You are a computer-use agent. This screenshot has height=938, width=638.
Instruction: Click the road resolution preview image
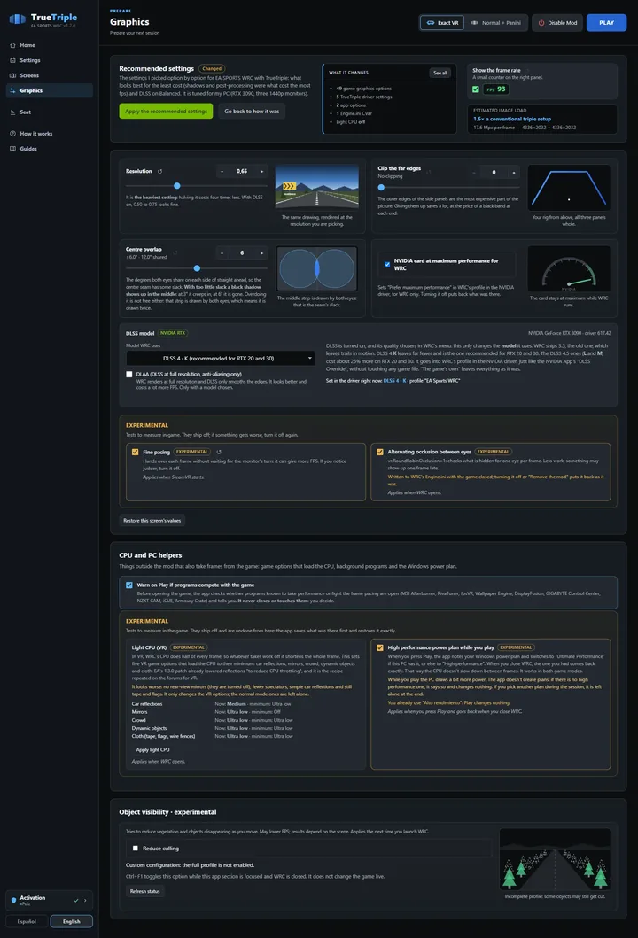(316, 187)
